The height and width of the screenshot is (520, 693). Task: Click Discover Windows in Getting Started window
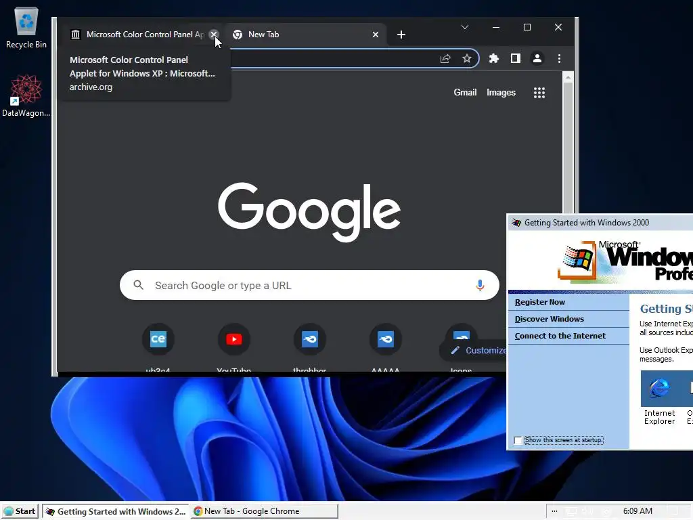[550, 319]
